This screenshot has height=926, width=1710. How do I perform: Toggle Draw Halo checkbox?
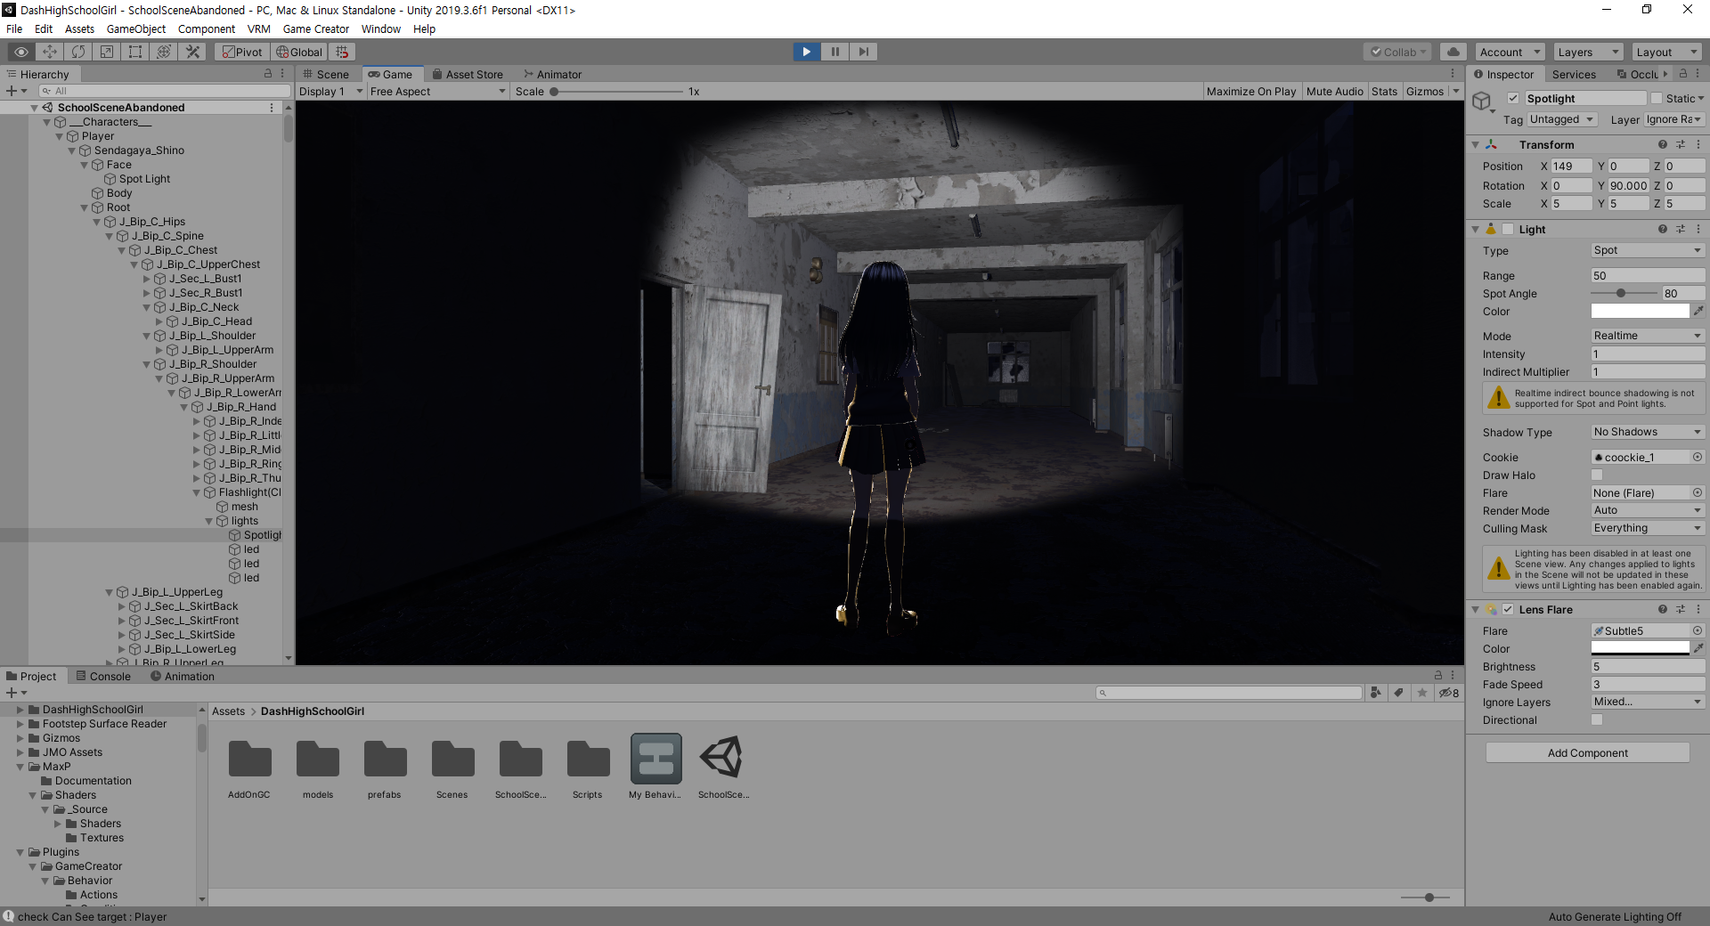click(1597, 475)
